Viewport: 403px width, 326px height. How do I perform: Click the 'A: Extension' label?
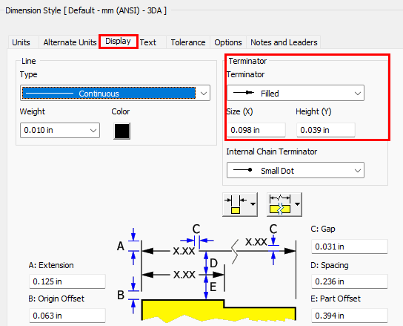tap(51, 265)
